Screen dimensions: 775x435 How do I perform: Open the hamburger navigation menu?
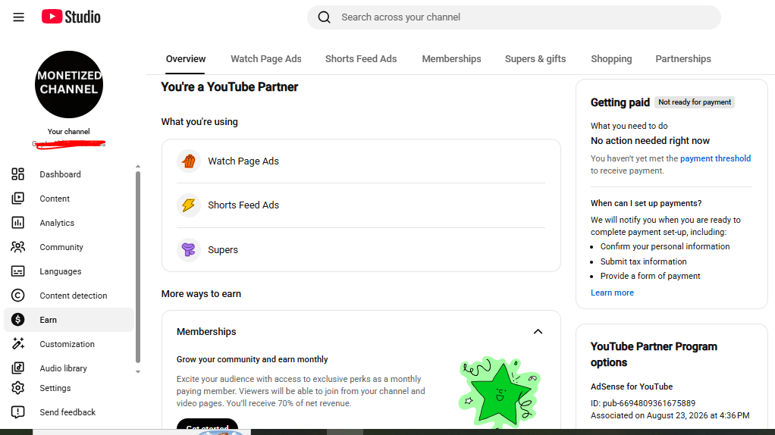18,17
